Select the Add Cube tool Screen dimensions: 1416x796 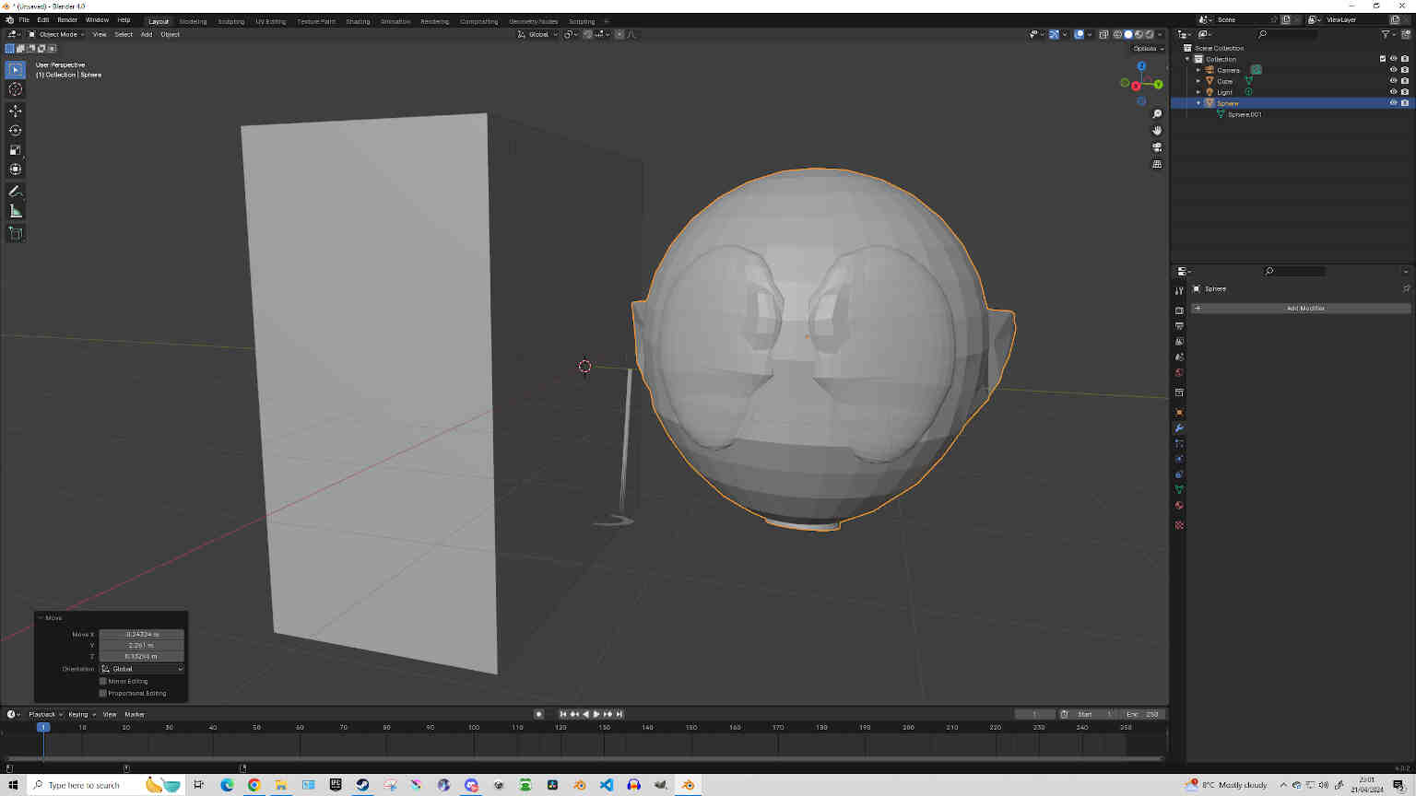point(15,233)
